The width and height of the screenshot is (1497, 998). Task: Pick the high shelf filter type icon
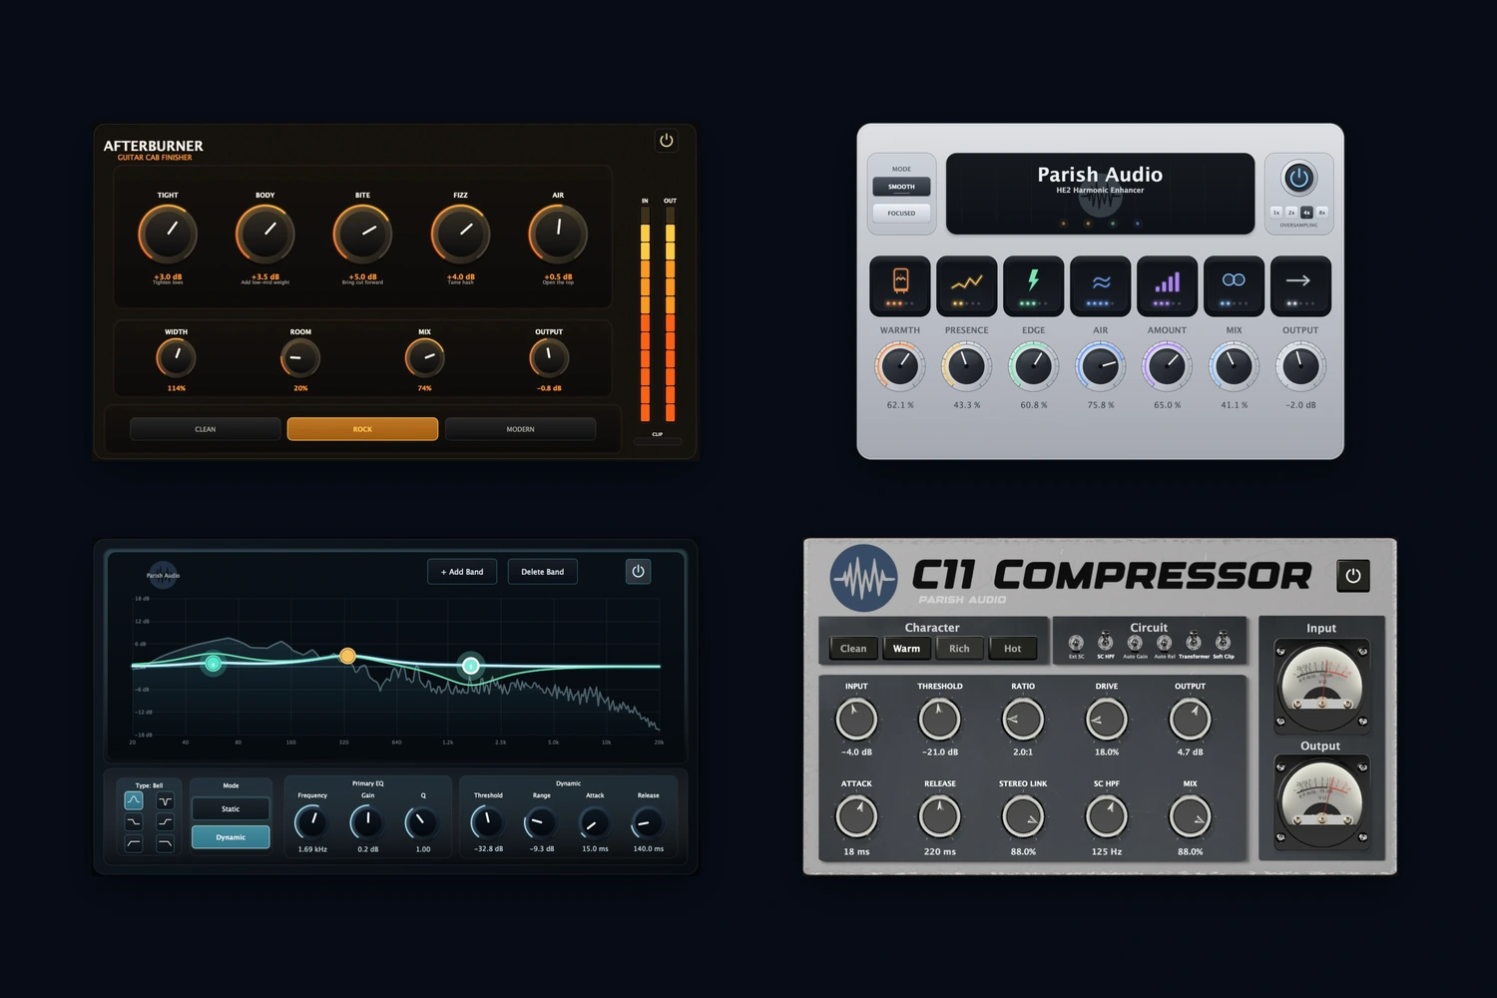pos(166,822)
